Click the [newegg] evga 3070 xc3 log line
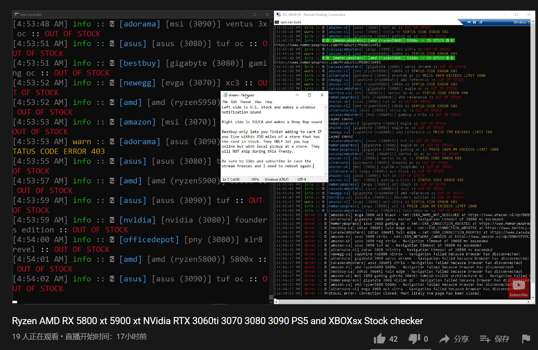The height and width of the screenshot is (350, 538). click(x=140, y=88)
